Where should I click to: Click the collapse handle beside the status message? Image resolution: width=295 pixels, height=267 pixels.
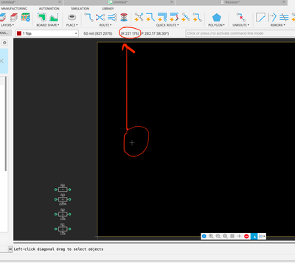[x=10, y=249]
